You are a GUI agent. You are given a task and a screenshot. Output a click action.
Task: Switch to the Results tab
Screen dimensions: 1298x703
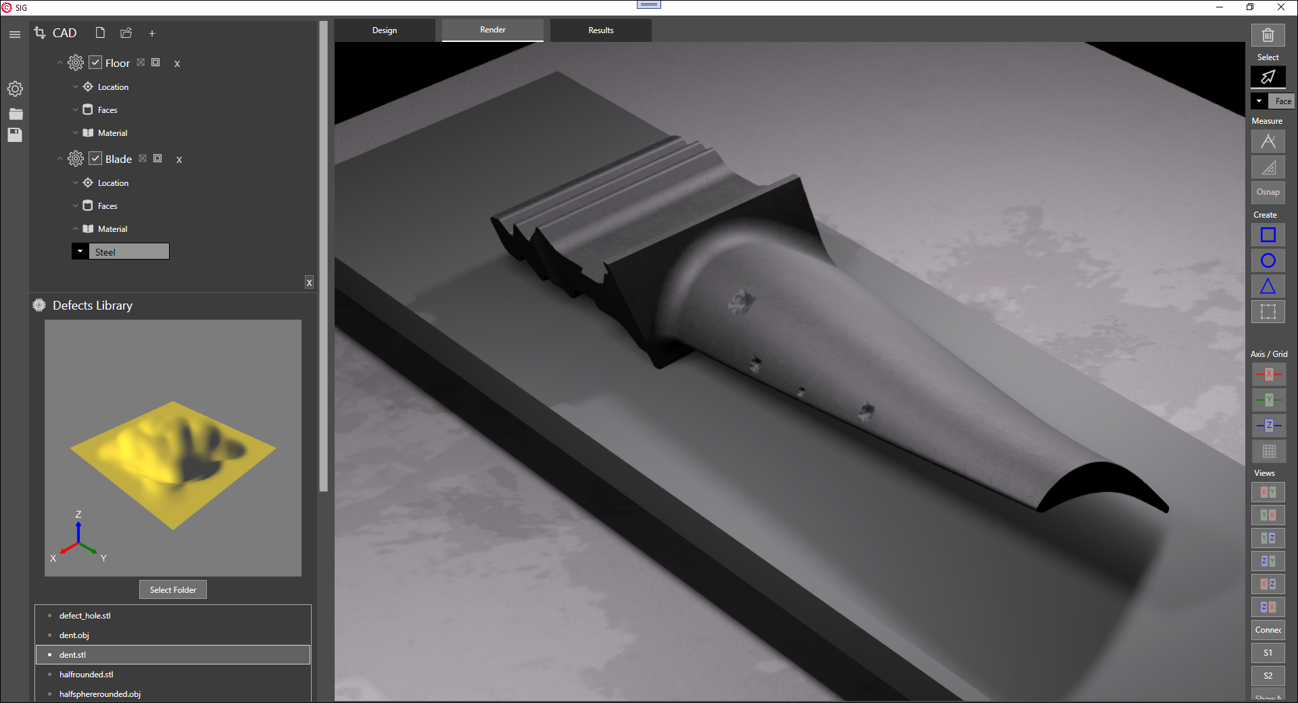[600, 30]
